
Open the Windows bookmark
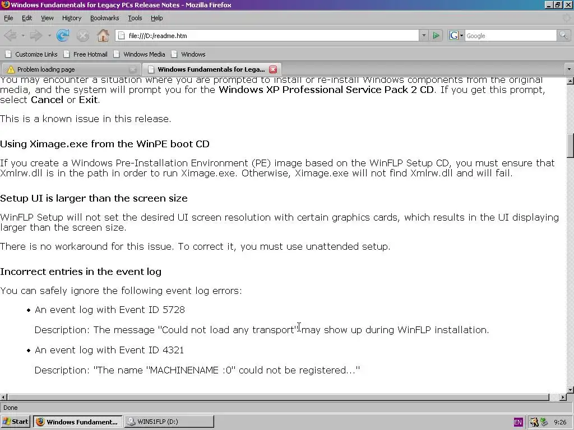[x=188, y=54]
